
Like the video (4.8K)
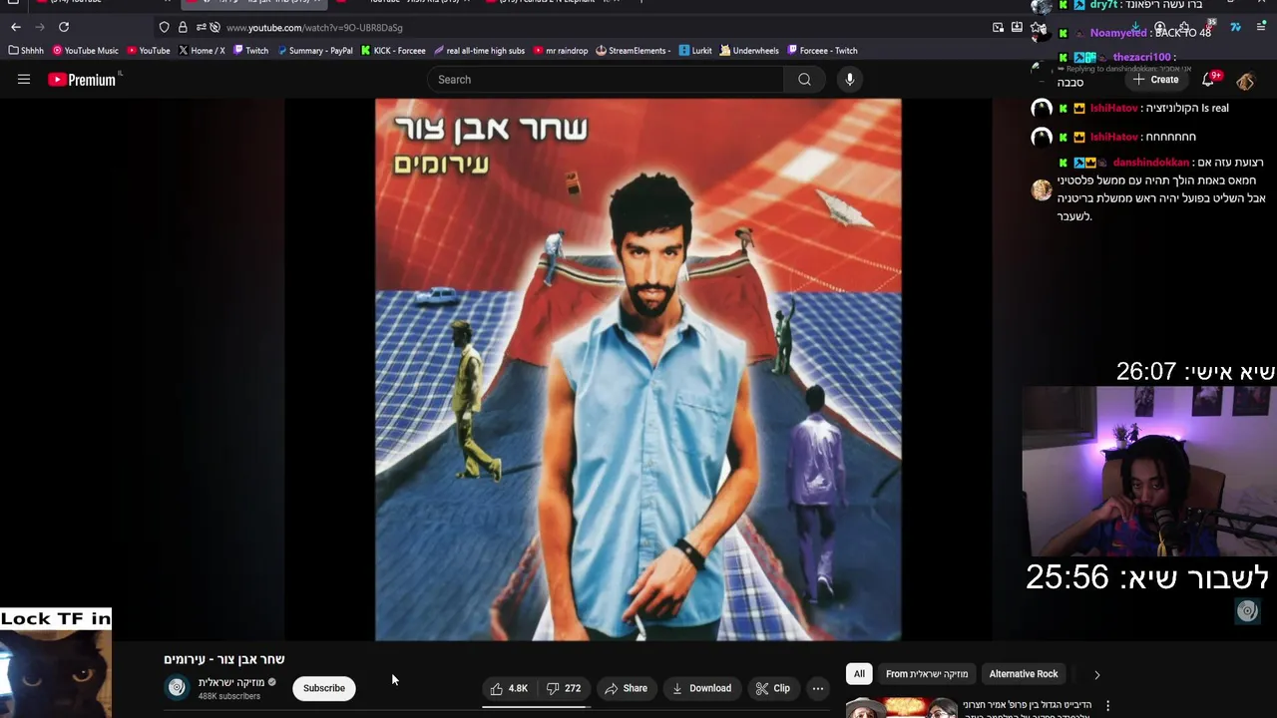[x=509, y=688]
